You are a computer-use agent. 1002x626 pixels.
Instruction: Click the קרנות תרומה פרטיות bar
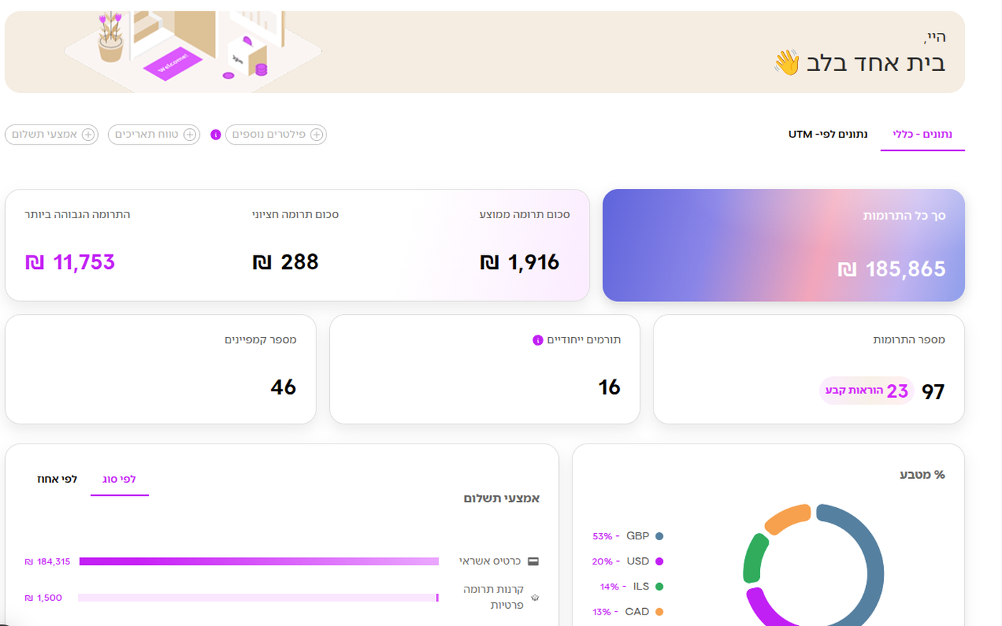pos(258,597)
